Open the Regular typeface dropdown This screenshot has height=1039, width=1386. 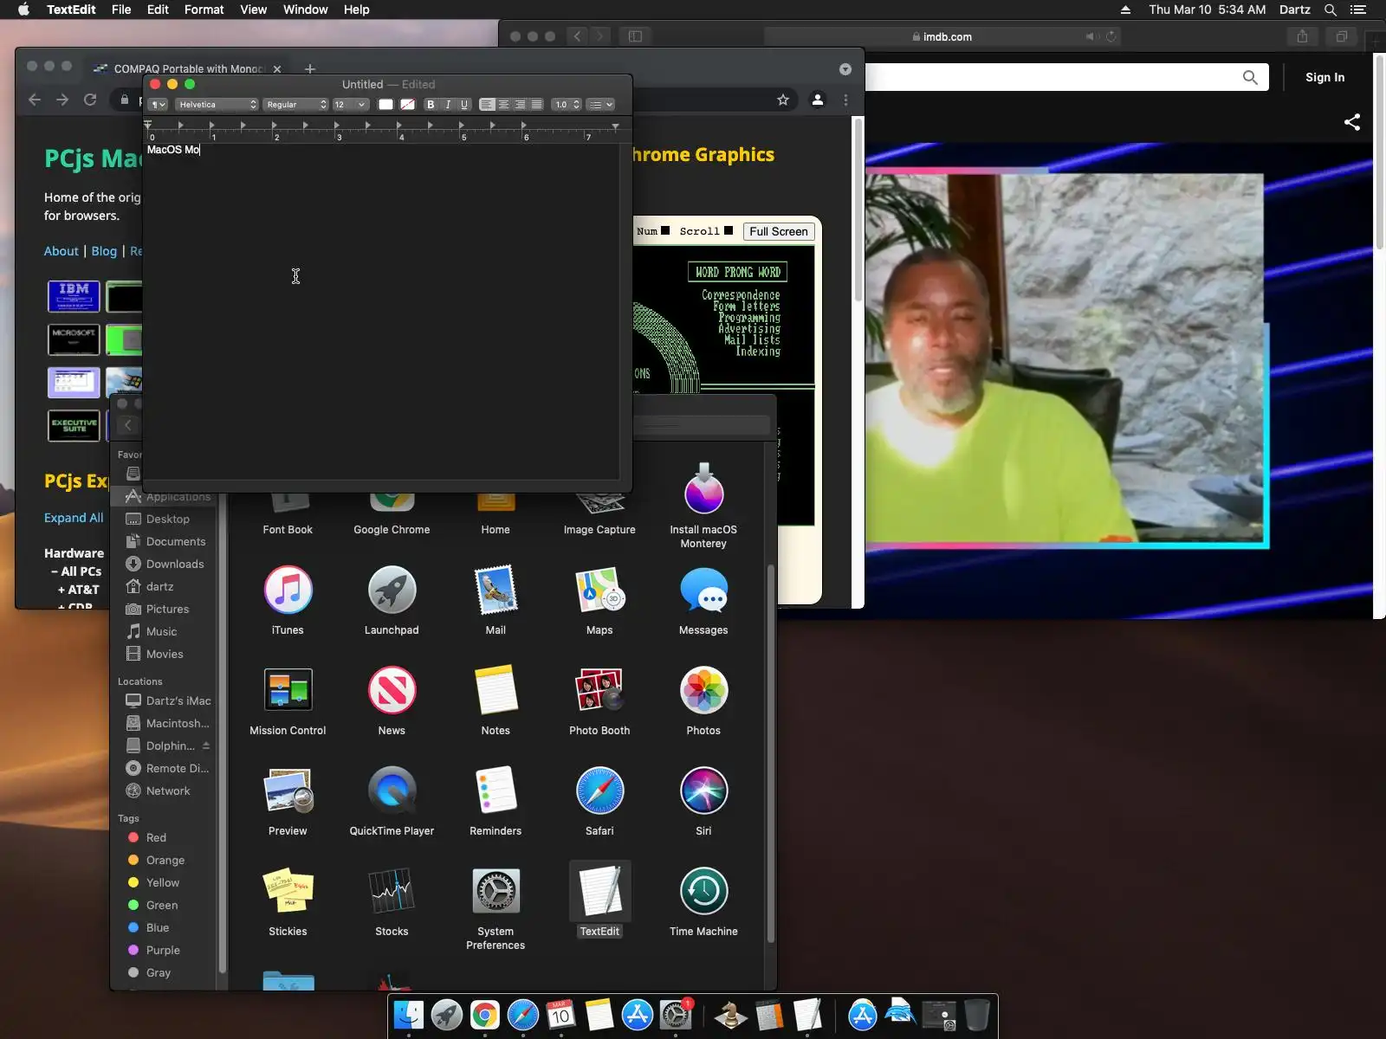tap(296, 105)
